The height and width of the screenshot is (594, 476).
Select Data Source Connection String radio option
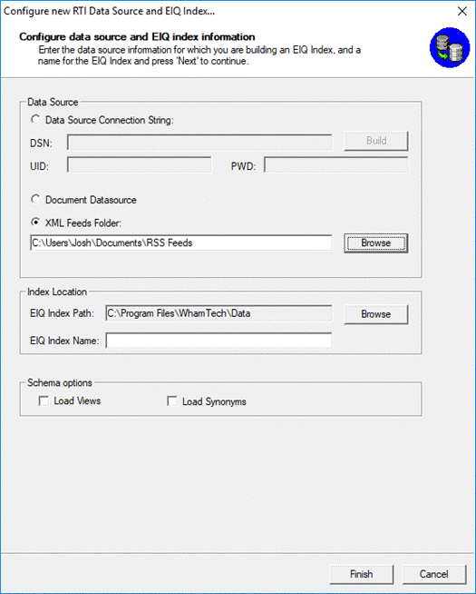click(35, 119)
